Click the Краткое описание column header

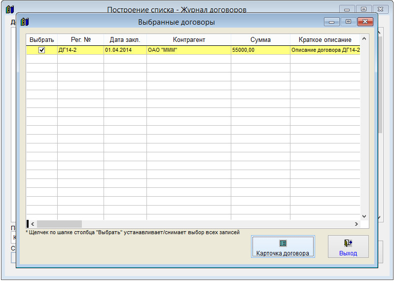(x=325, y=39)
